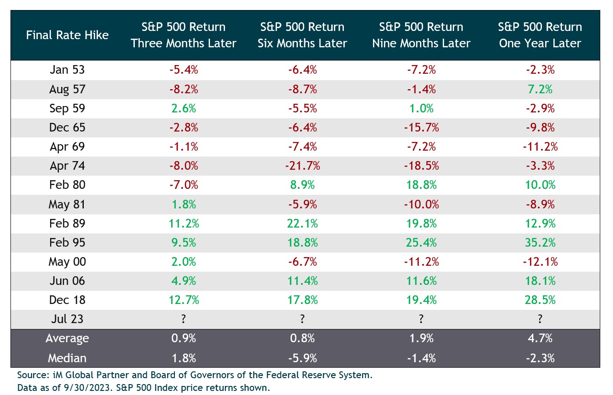Click the "Final Rate Hike" column header

point(67,35)
